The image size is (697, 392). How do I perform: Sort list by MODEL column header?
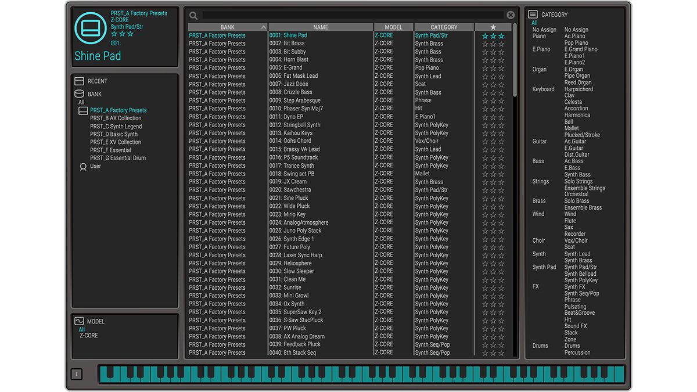click(x=393, y=27)
